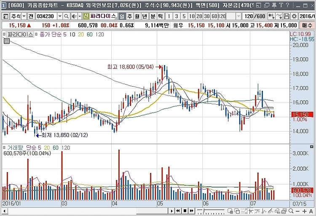Click the title bar 'T' font icon
The height and width of the screenshot is (216, 316).
281,5
